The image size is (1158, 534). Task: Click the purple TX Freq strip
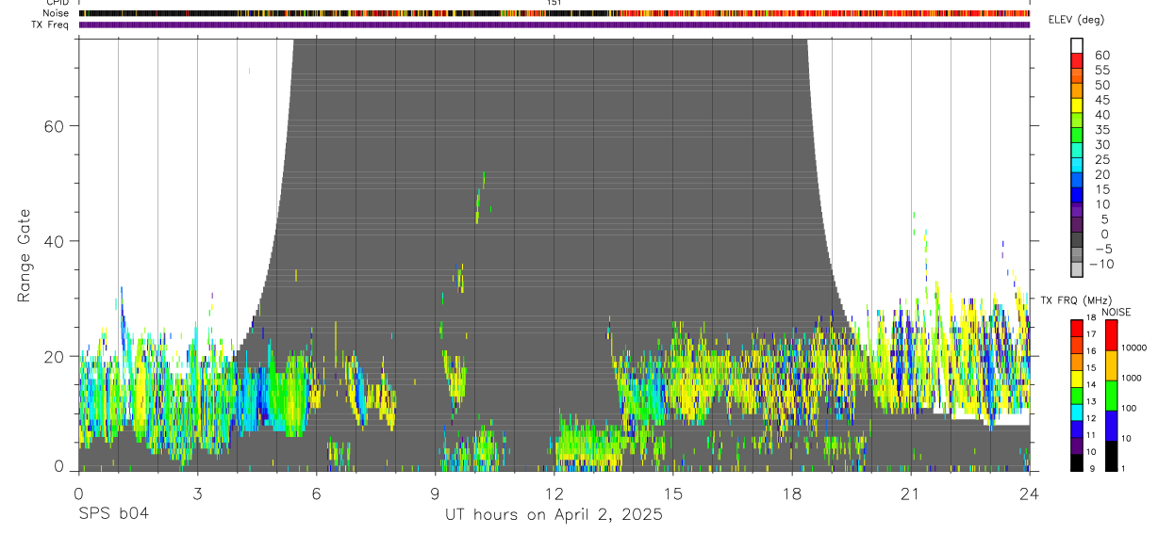click(x=554, y=24)
